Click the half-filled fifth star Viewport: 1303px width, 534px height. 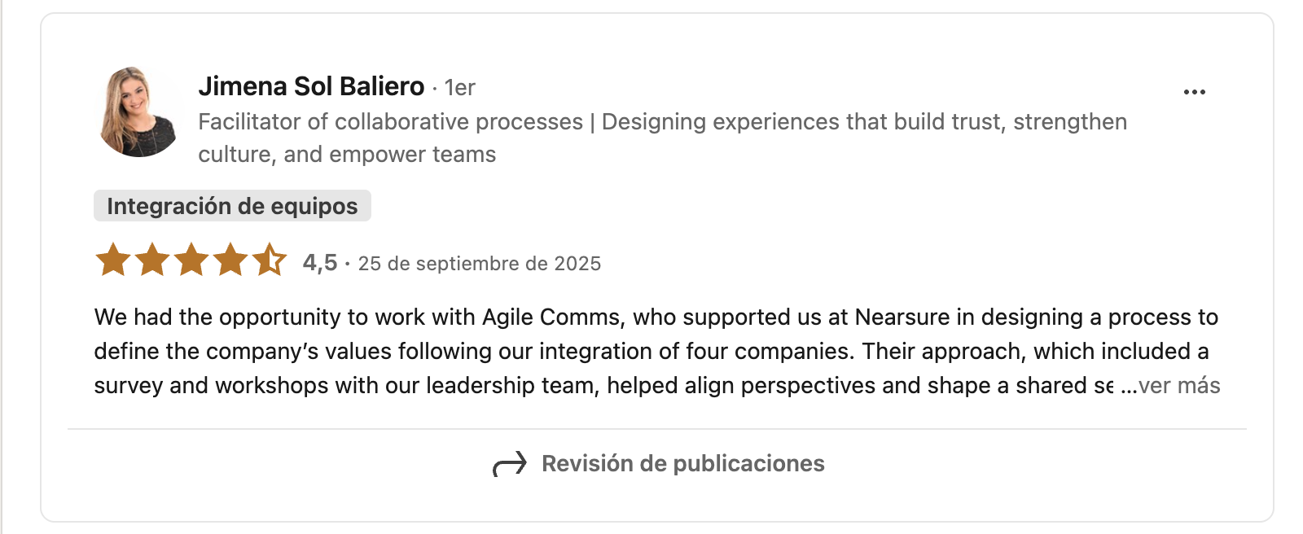tap(270, 260)
